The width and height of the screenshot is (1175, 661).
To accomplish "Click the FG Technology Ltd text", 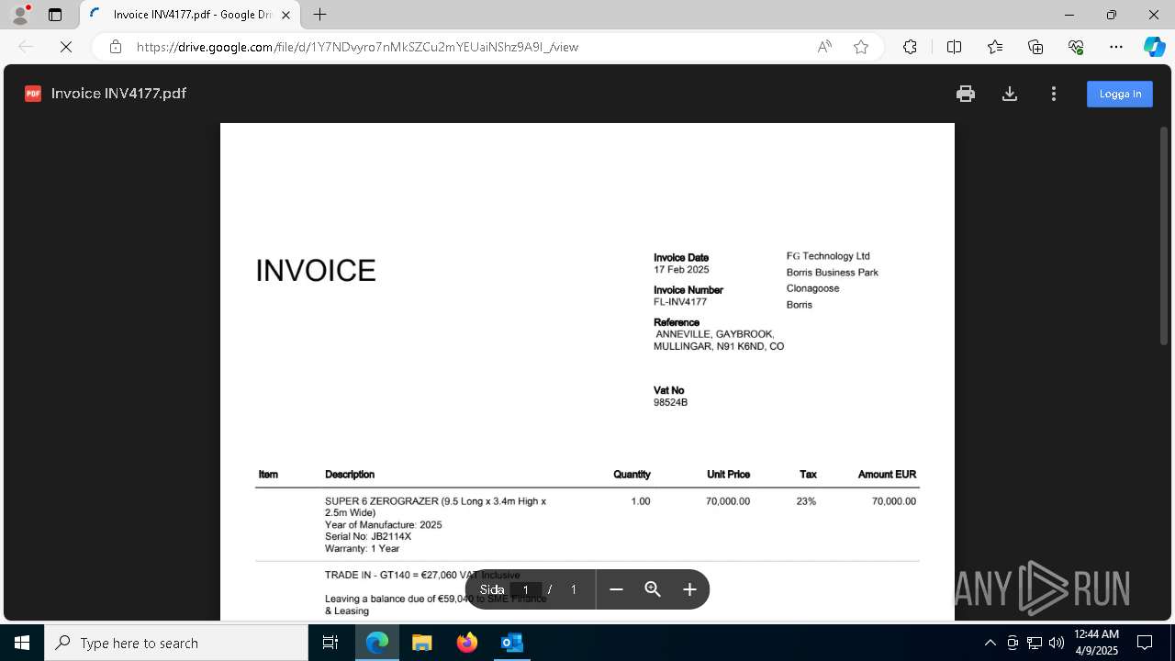I will [828, 256].
